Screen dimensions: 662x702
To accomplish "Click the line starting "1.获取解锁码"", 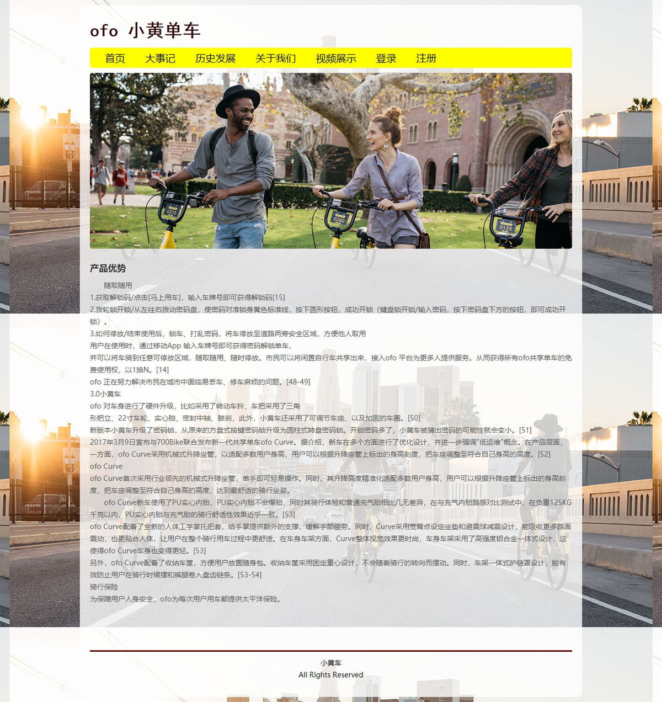I will [x=188, y=297].
